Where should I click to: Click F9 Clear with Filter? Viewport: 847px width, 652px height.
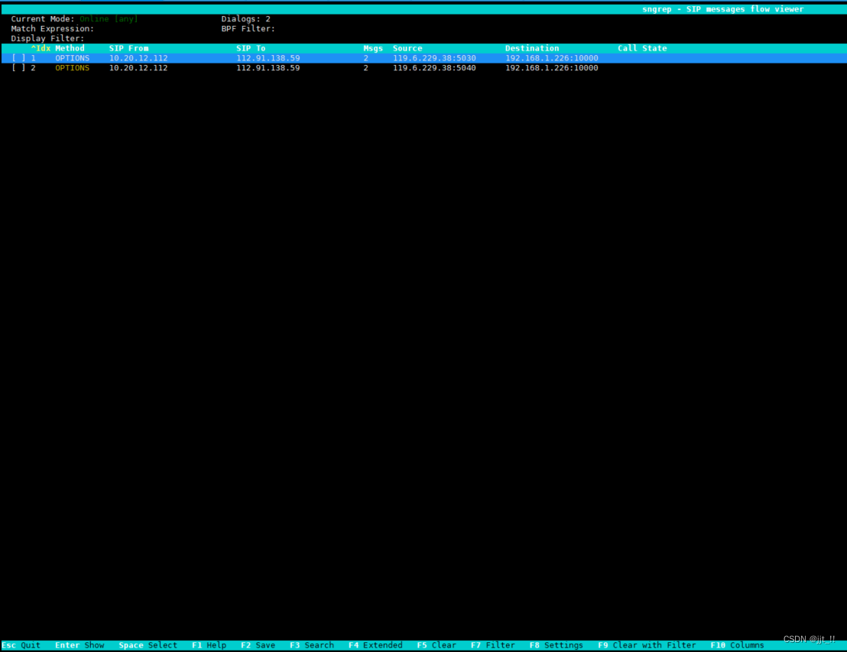647,645
